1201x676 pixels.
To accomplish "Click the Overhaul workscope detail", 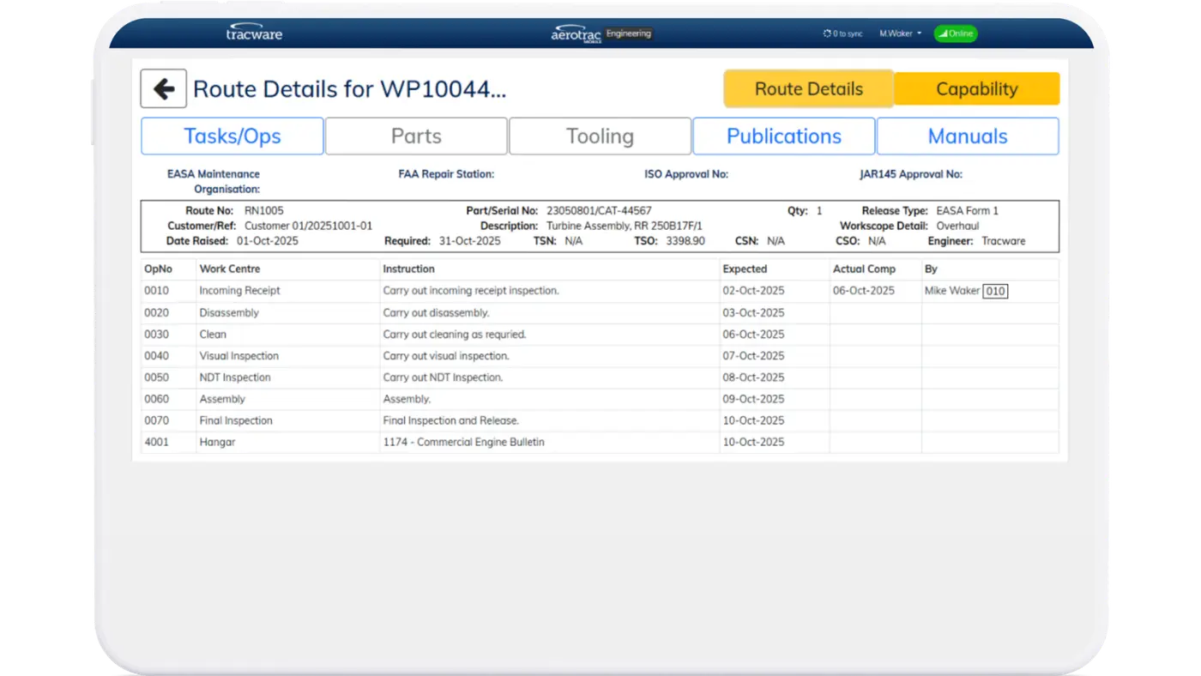I will pyautogui.click(x=957, y=226).
